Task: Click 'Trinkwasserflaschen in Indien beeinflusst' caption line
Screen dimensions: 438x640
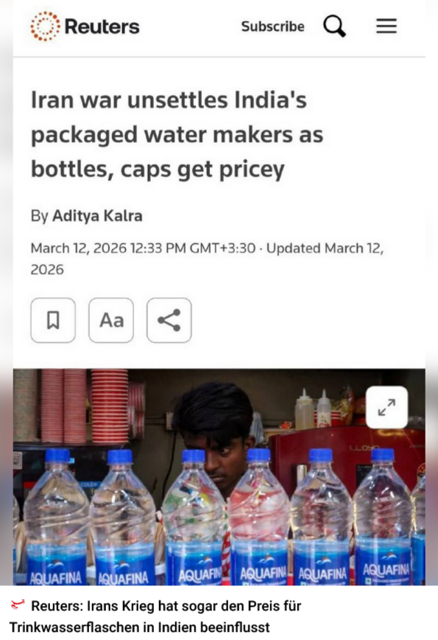Action: pyautogui.click(x=140, y=627)
